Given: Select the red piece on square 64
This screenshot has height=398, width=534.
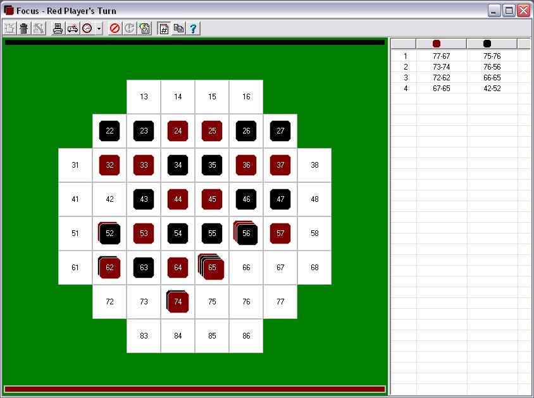Looking at the screenshot, I should coord(178,267).
